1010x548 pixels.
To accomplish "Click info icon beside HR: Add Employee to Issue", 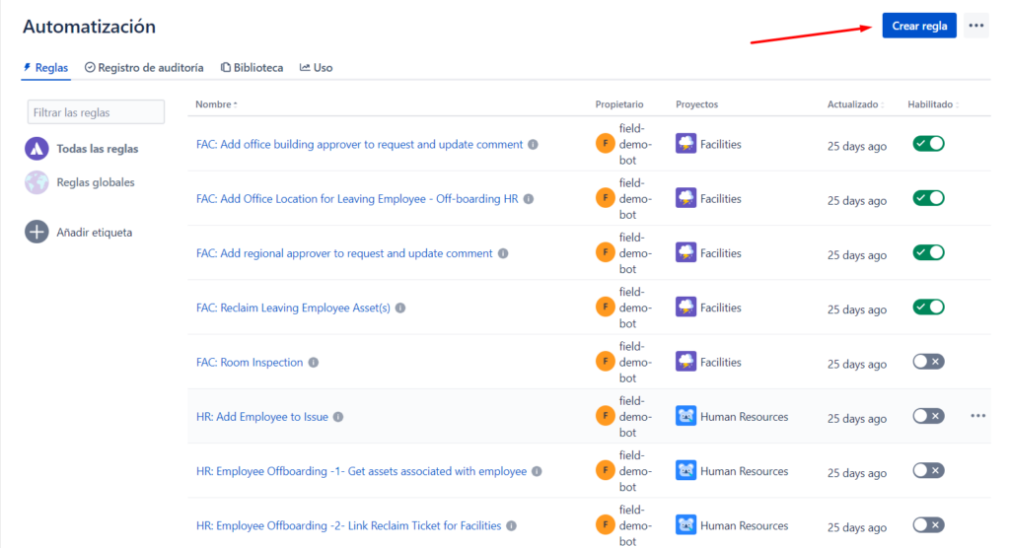I will pyautogui.click(x=338, y=417).
